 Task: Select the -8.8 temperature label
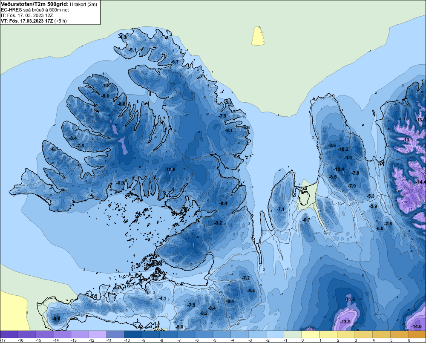[x=122, y=104]
